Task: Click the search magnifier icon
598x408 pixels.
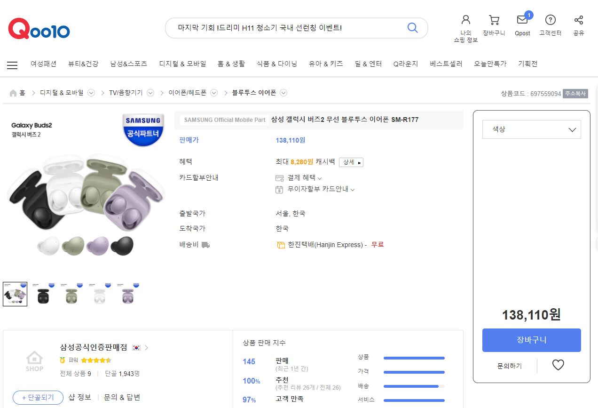Action: point(412,28)
